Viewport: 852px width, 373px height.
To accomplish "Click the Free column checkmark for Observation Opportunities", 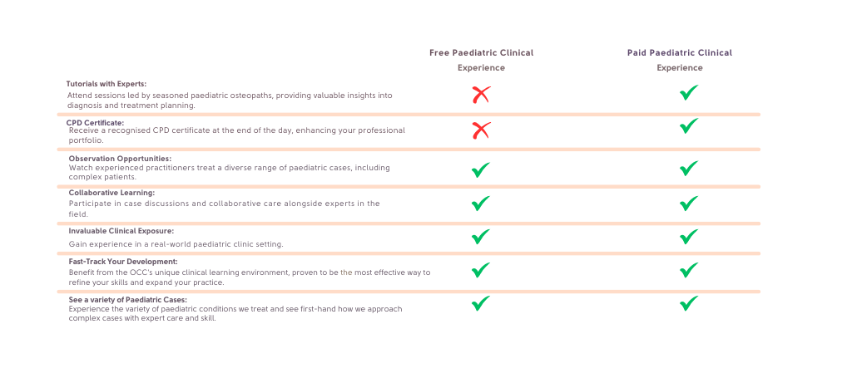I will point(480,169).
